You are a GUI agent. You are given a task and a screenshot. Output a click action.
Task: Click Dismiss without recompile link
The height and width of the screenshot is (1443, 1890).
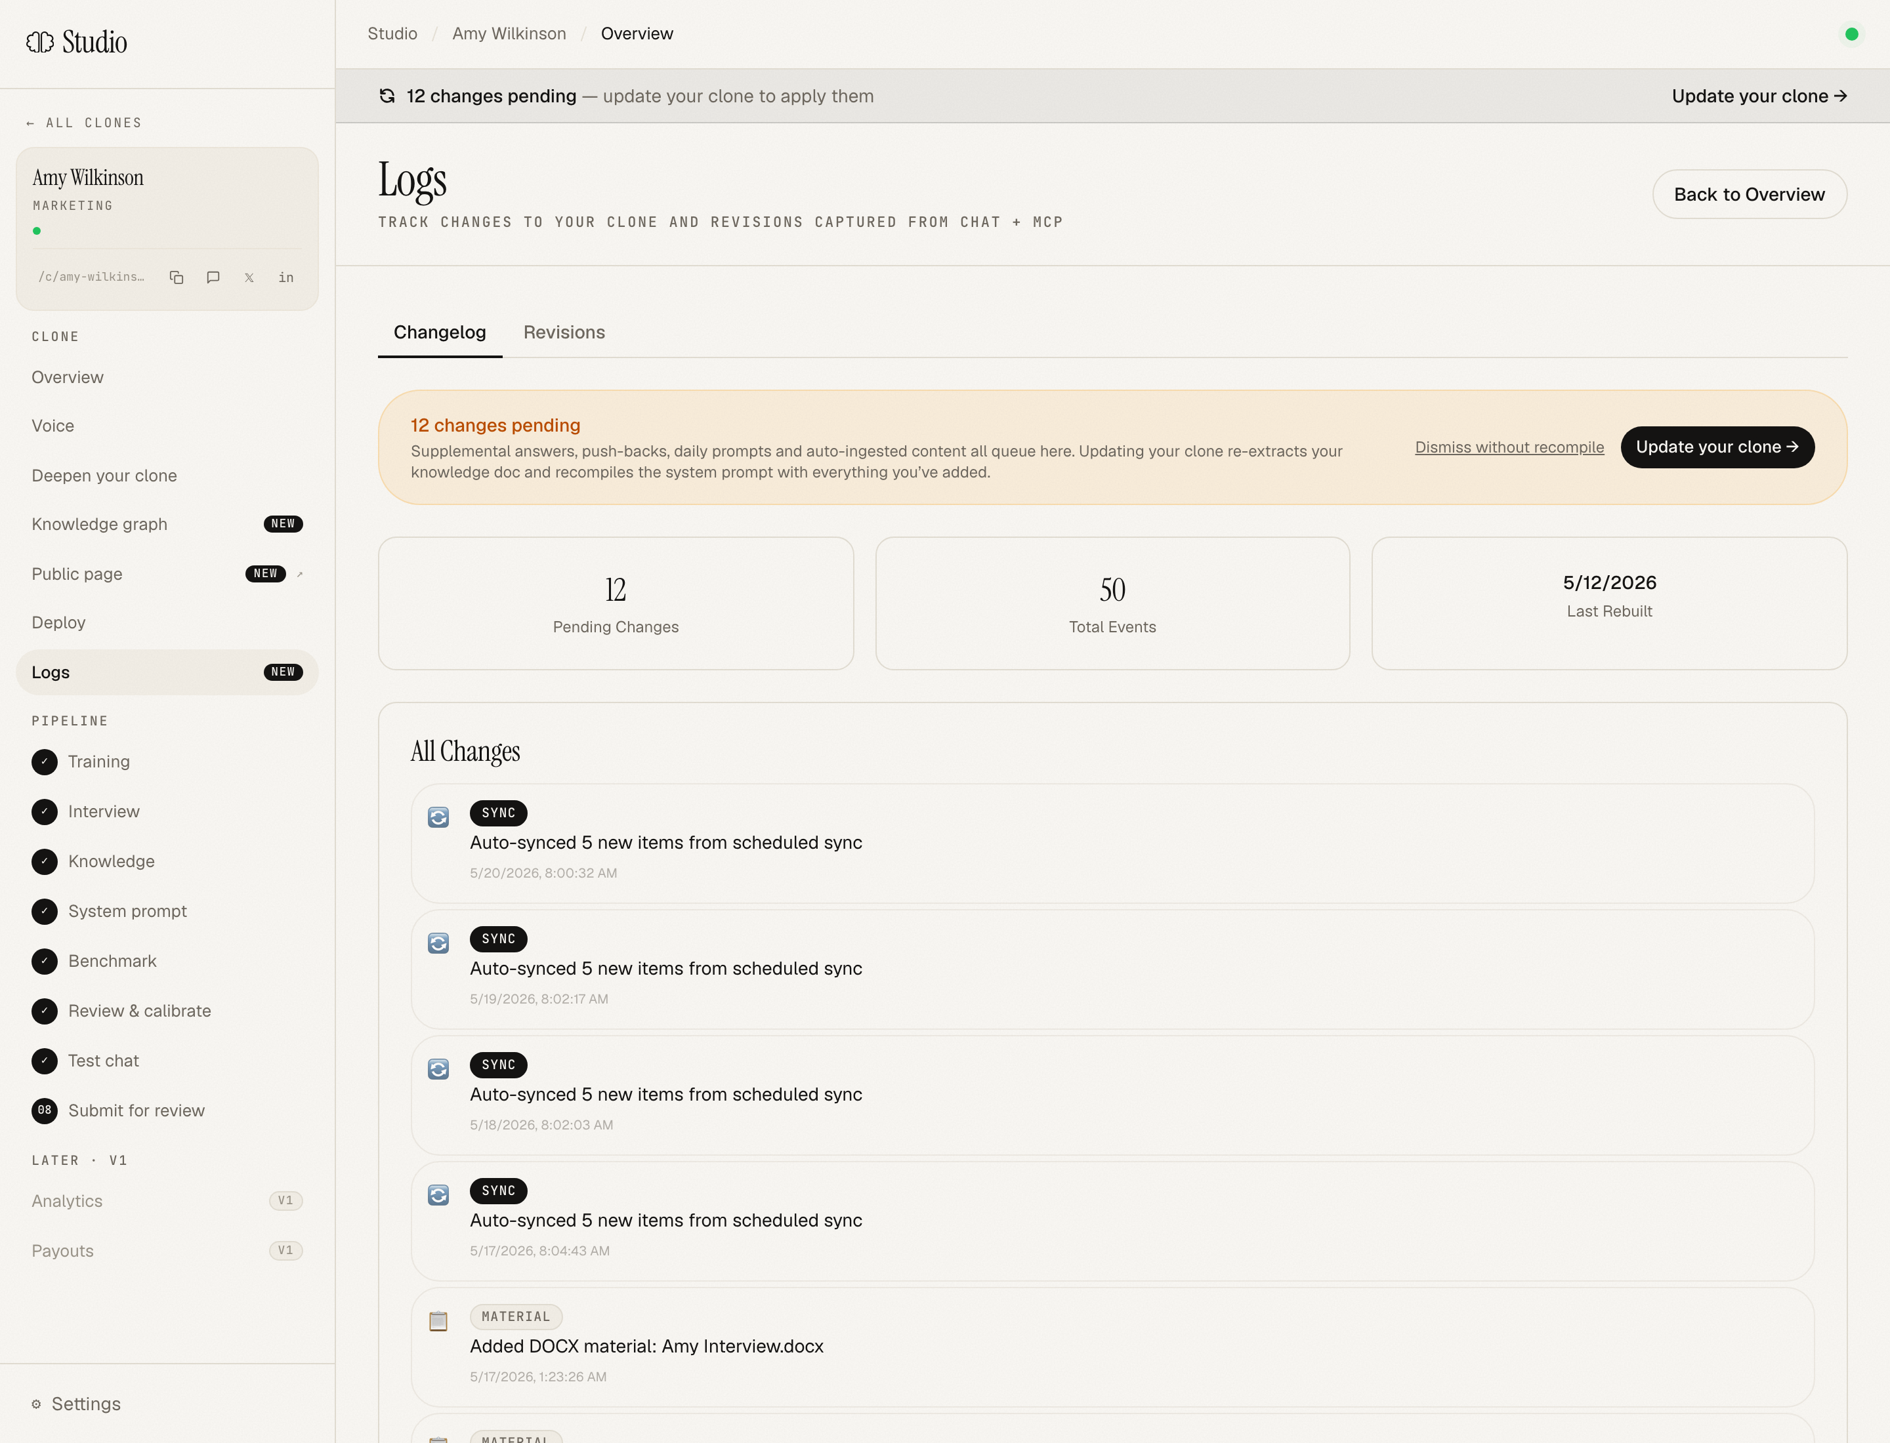(x=1509, y=447)
